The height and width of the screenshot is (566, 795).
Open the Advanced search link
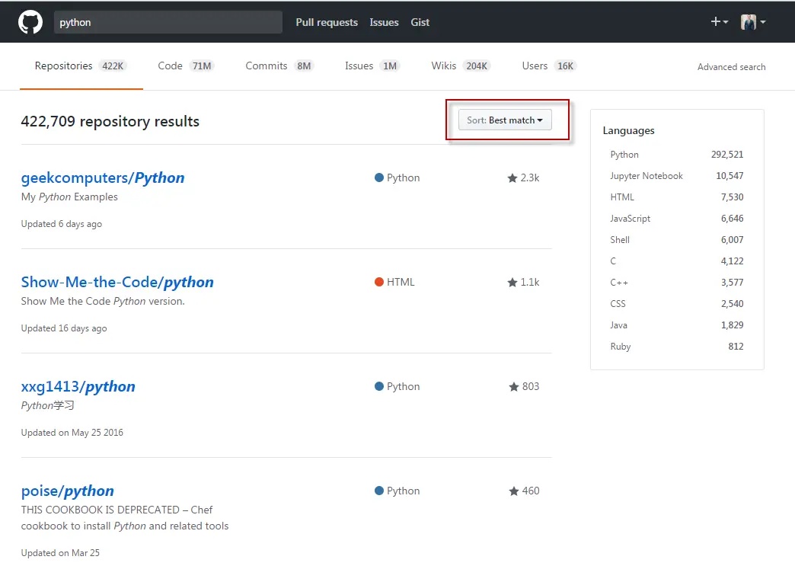pyautogui.click(x=731, y=67)
